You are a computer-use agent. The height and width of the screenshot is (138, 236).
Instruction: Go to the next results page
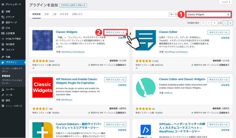225,23
